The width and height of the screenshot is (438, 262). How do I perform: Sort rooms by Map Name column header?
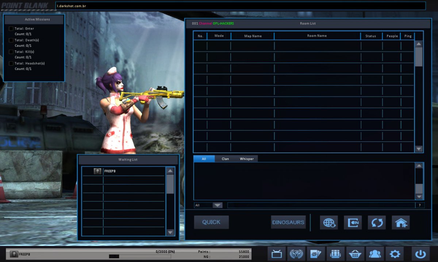click(x=253, y=36)
